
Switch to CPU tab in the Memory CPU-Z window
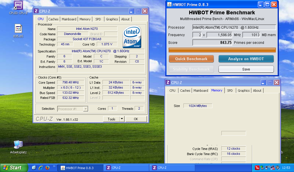[172, 91]
